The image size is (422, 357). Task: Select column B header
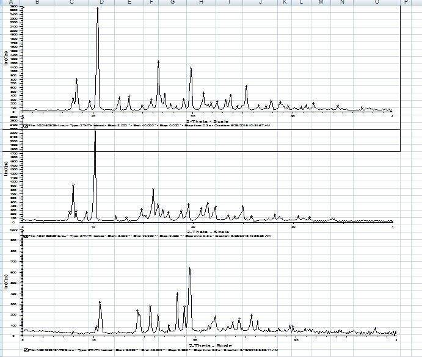pyautogui.click(x=37, y=2)
